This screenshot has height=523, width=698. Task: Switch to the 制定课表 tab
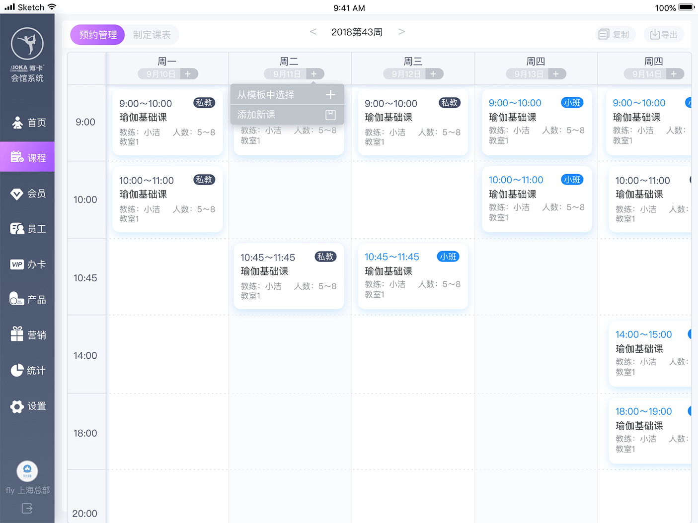pos(152,35)
